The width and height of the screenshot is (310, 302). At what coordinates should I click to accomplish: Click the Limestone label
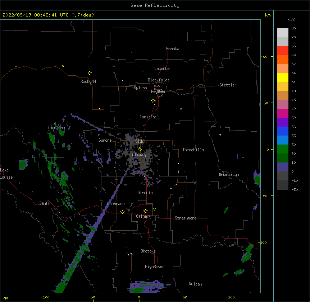55,128
